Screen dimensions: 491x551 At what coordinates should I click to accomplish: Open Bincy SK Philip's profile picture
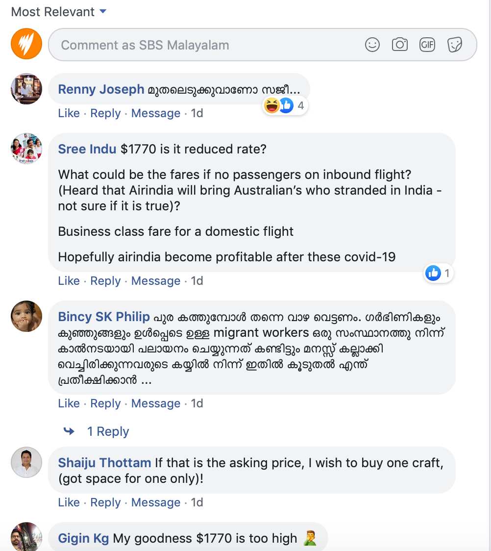pyautogui.click(x=26, y=316)
